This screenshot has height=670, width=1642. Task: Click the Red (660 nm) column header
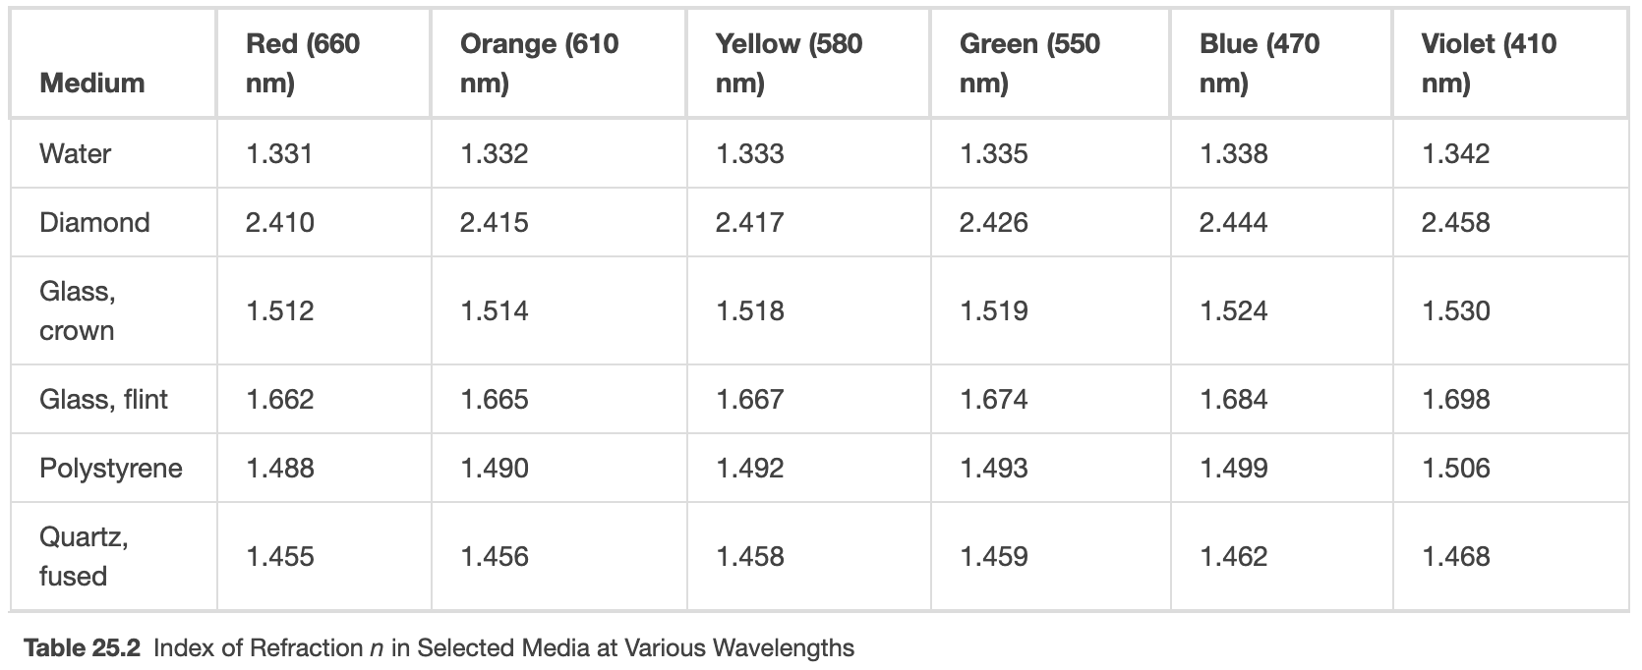point(302,63)
